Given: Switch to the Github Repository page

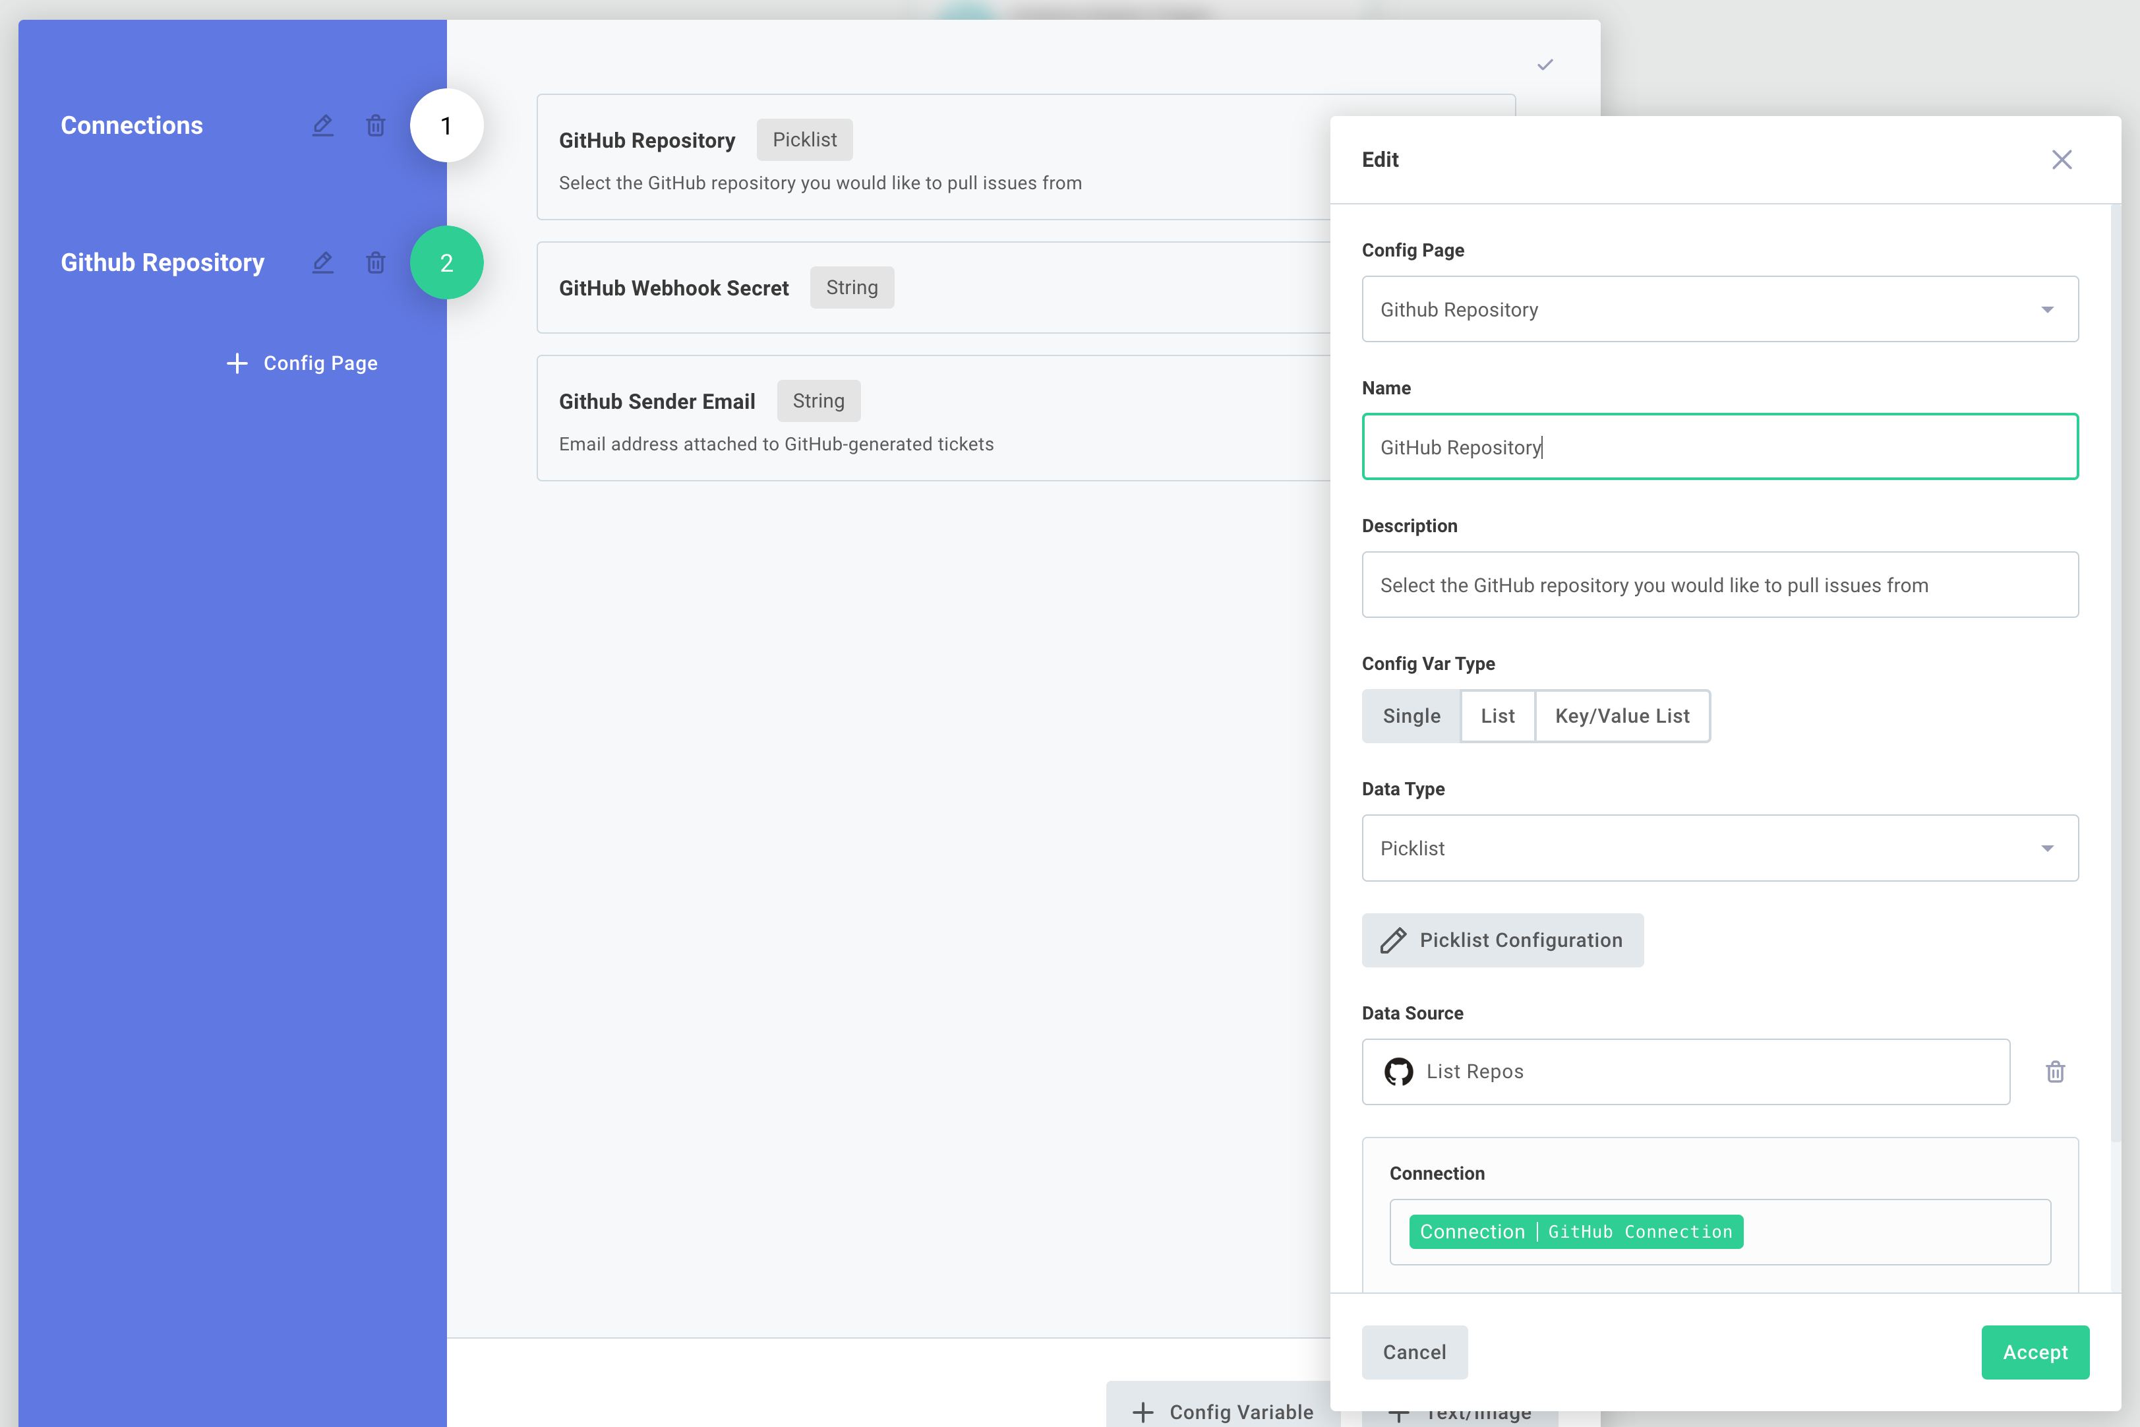Looking at the screenshot, I should [x=162, y=262].
